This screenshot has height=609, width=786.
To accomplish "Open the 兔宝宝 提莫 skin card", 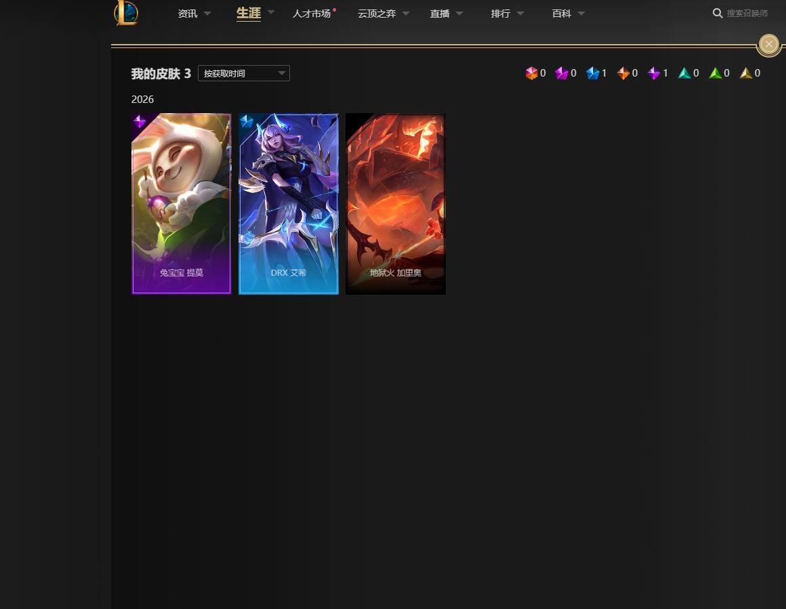I will [x=182, y=203].
